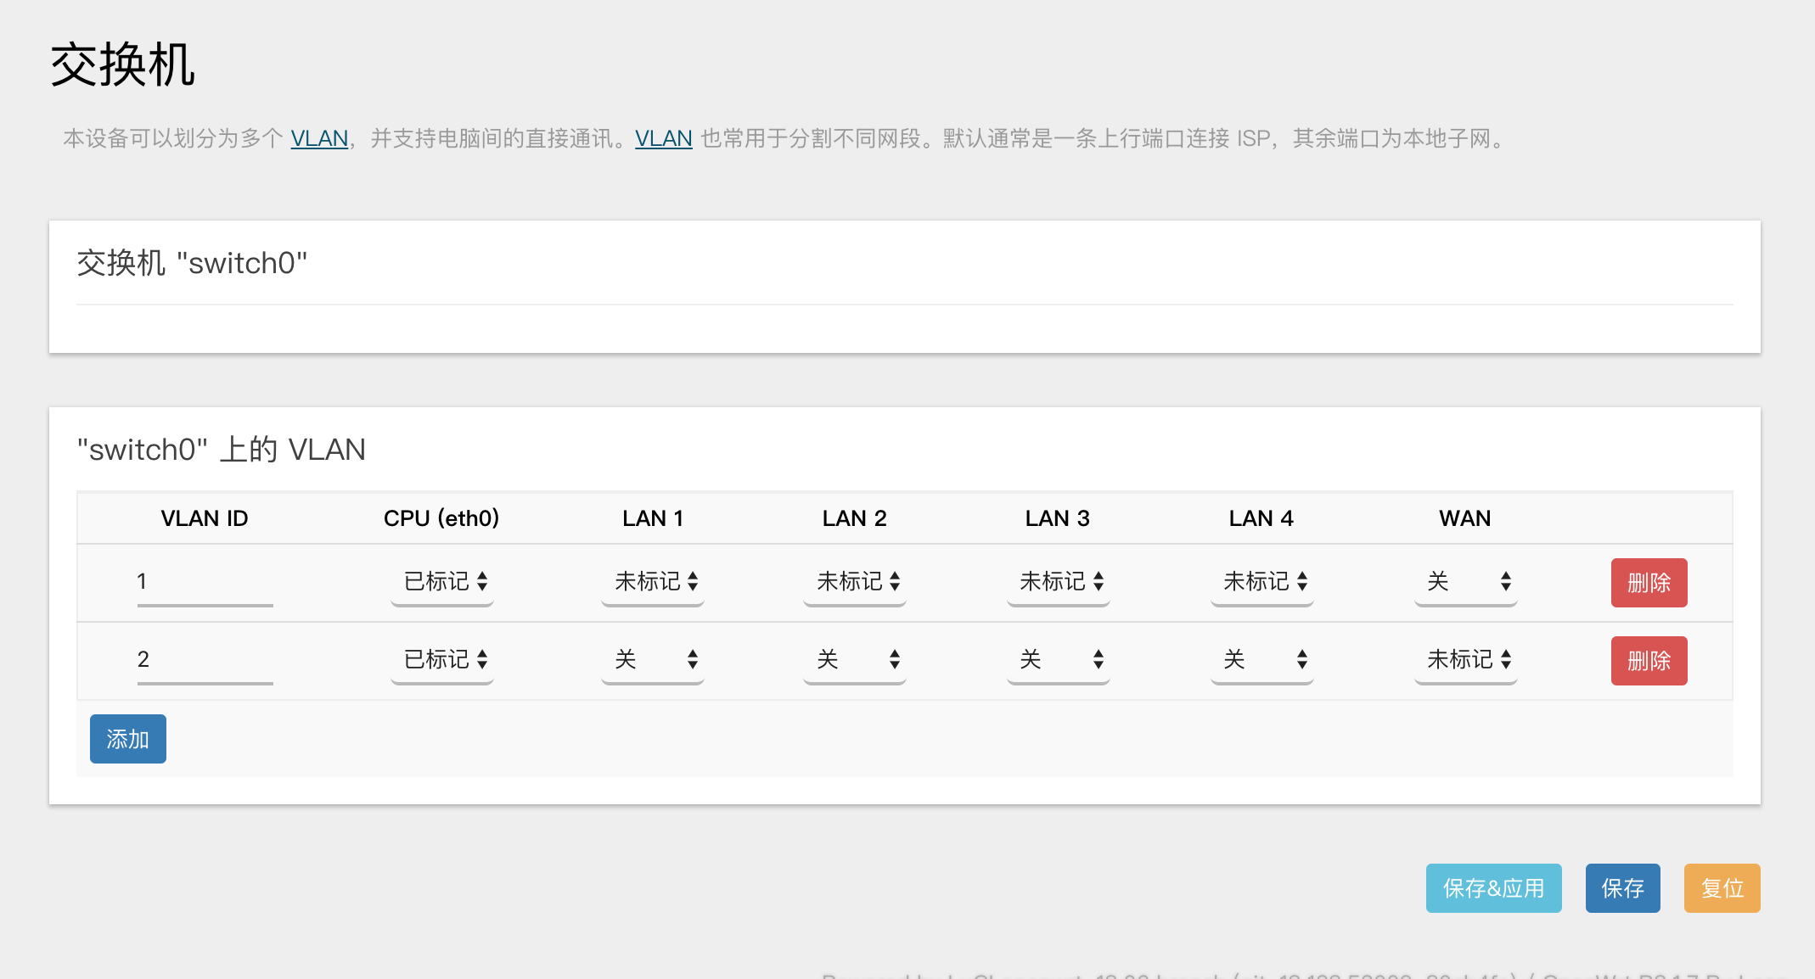Image resolution: width=1815 pixels, height=979 pixels.
Task: Click the VLAN ID column header
Action: tap(205, 518)
